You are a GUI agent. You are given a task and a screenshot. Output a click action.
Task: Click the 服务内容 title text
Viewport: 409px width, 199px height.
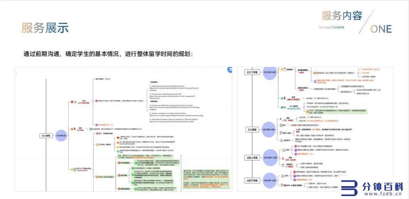coord(342,15)
